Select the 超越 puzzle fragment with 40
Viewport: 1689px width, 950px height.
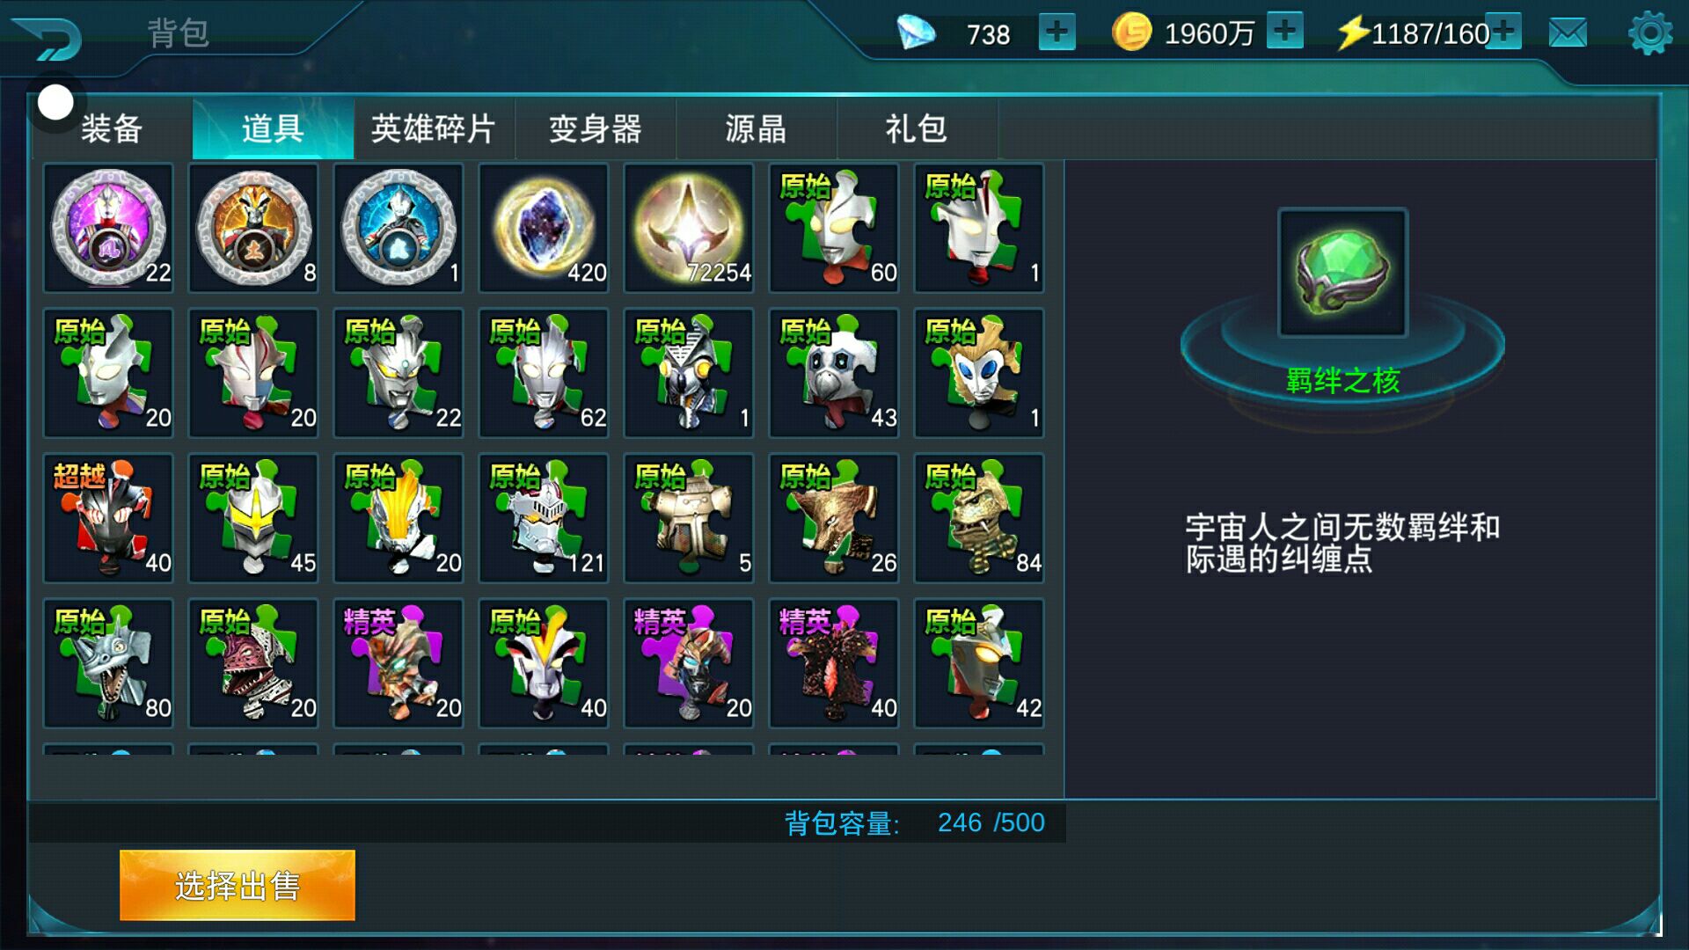coord(108,518)
